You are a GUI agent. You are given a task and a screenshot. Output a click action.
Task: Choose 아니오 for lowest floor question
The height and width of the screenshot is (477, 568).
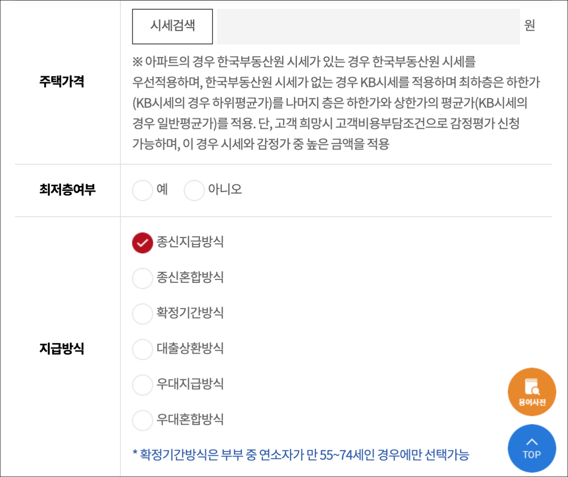pos(194,190)
